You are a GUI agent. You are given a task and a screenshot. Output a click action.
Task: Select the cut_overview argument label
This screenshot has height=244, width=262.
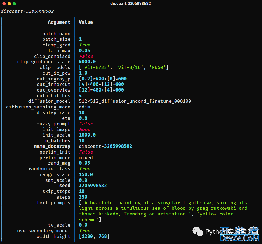coord(54,90)
